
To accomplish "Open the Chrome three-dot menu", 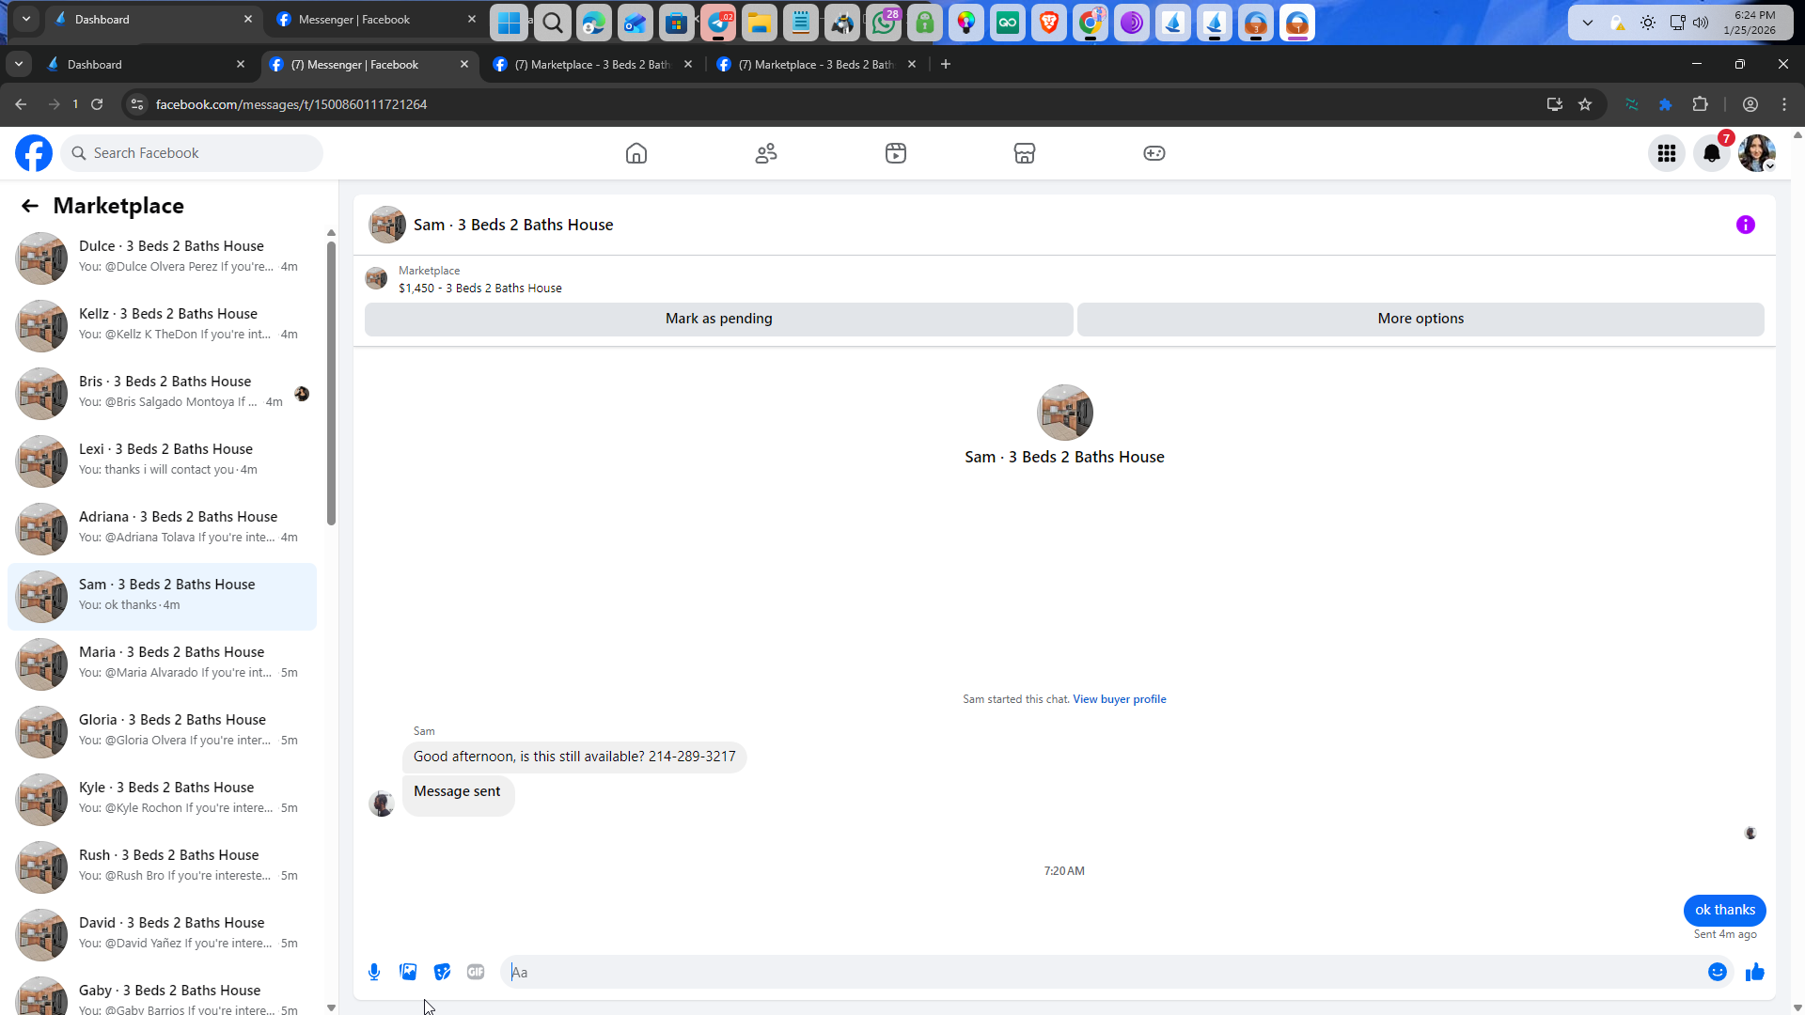I will tap(1784, 104).
